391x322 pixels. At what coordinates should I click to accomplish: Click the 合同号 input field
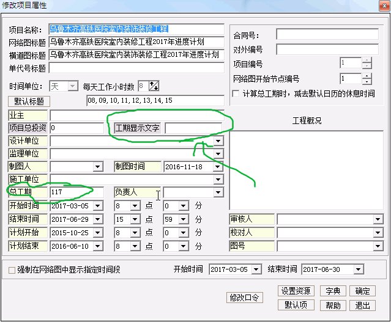(327, 34)
